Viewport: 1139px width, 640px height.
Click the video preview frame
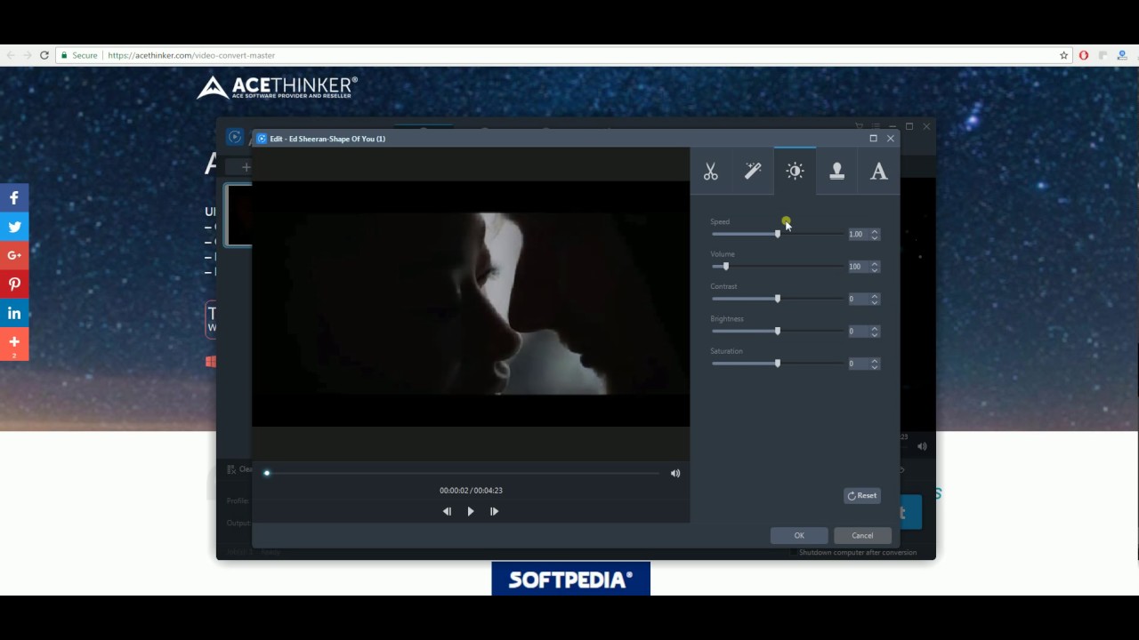click(471, 303)
